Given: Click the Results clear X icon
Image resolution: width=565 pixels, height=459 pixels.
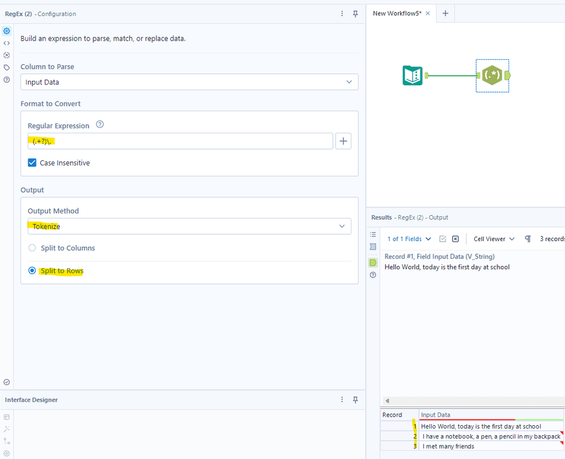Looking at the screenshot, I should click(455, 239).
